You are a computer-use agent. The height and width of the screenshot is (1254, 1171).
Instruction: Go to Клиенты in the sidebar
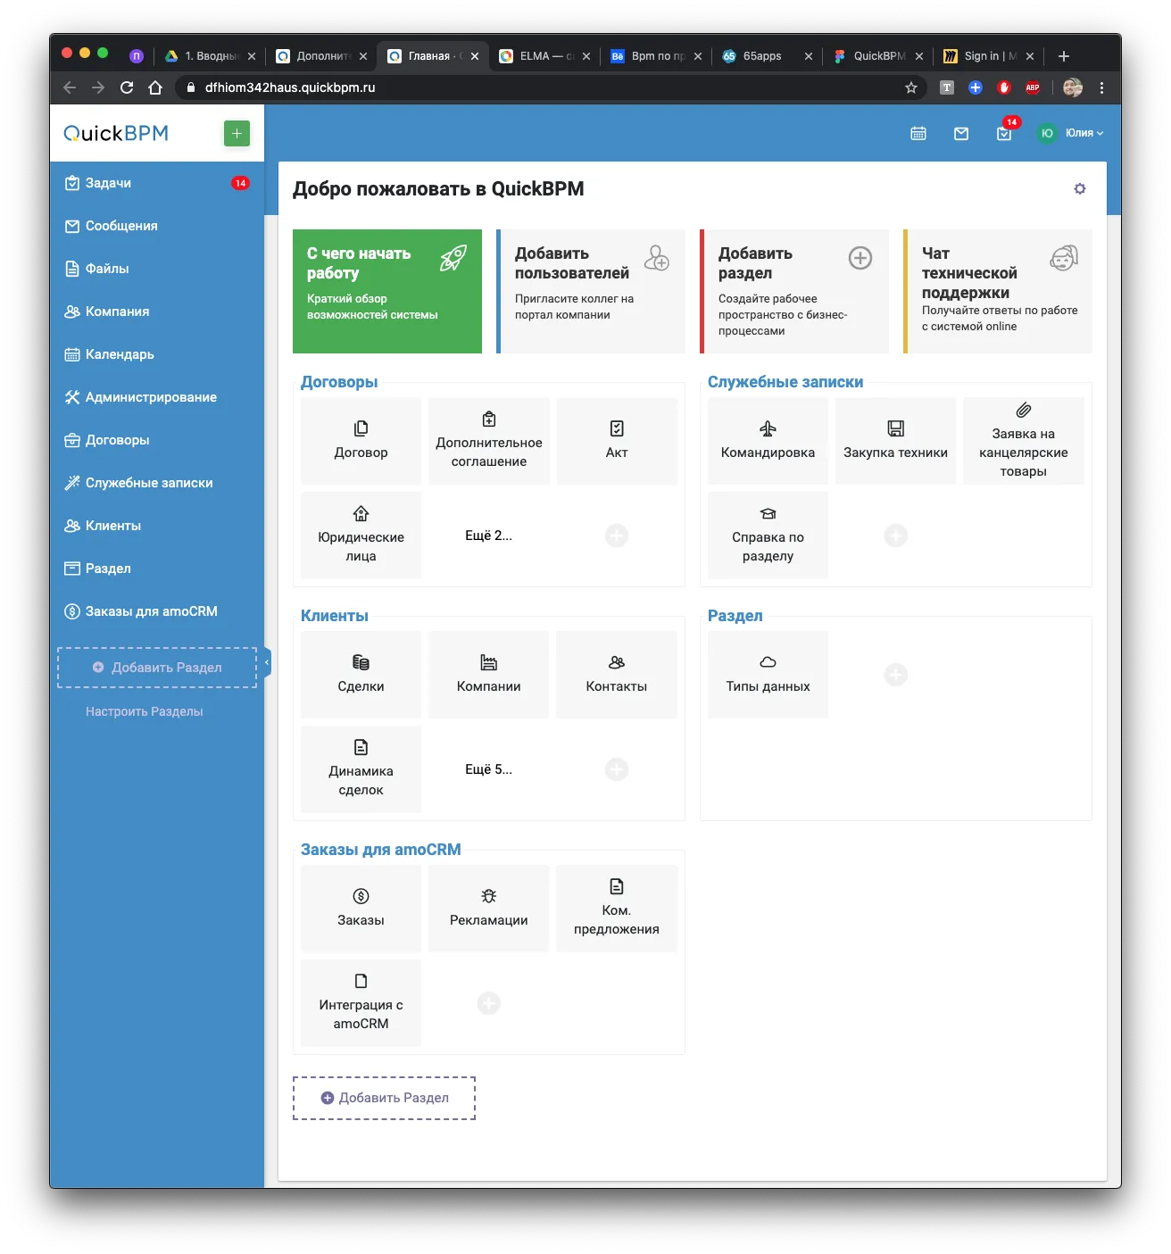tap(157, 526)
